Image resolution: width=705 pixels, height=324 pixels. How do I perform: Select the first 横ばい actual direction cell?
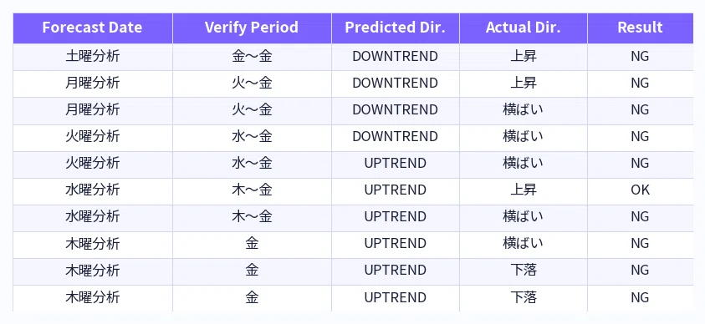pos(524,110)
